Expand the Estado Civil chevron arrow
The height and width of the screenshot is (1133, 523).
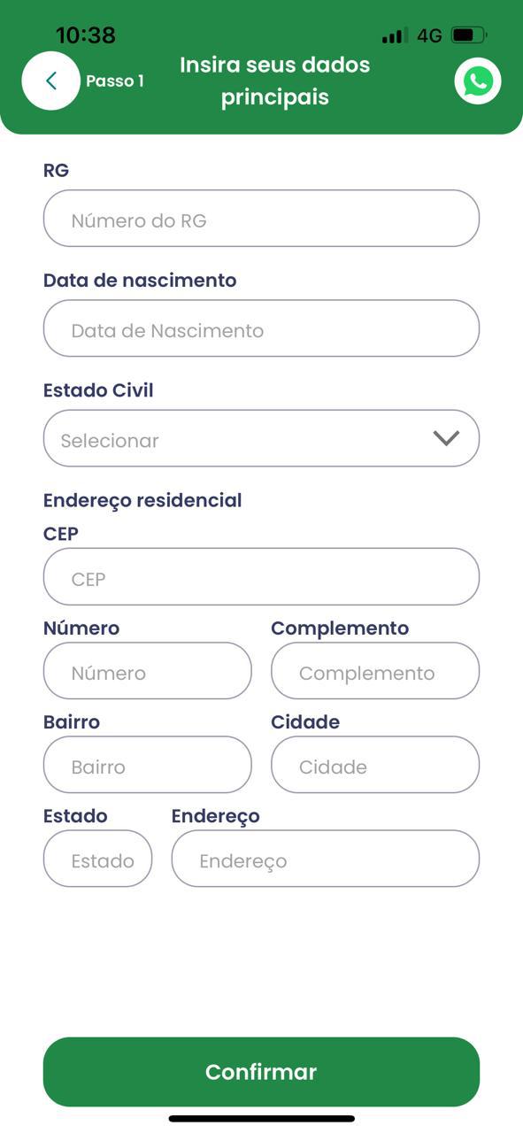pos(446,438)
